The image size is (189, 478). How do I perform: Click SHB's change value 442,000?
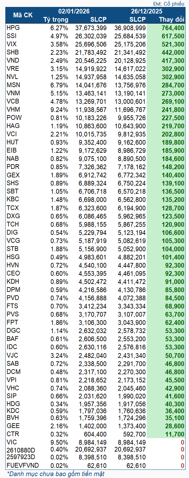click(x=173, y=52)
